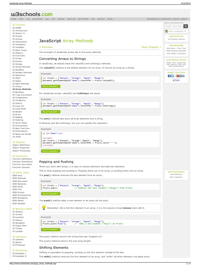
Task: Click Try it Yourself under push() example
Action: (x=51, y=229)
